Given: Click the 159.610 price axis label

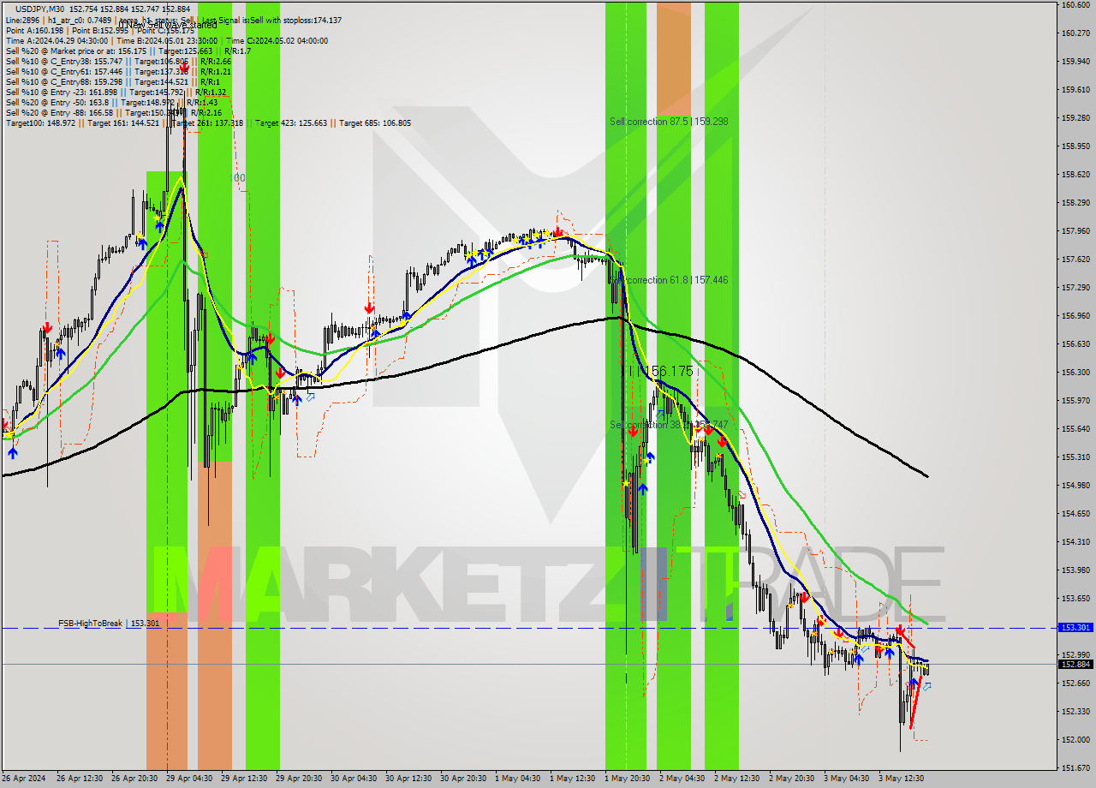Looking at the screenshot, I should pos(1075,89).
